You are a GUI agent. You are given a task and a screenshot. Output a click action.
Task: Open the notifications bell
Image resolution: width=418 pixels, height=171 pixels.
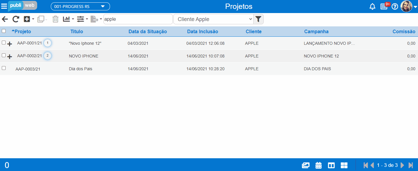(373, 7)
